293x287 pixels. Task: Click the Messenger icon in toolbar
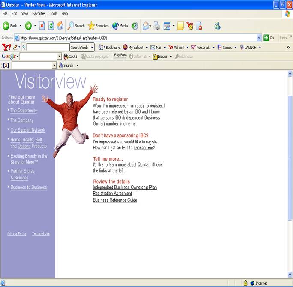pyautogui.click(x=217, y=26)
